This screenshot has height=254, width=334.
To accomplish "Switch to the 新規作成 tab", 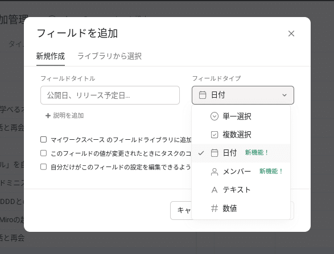I will point(51,56).
